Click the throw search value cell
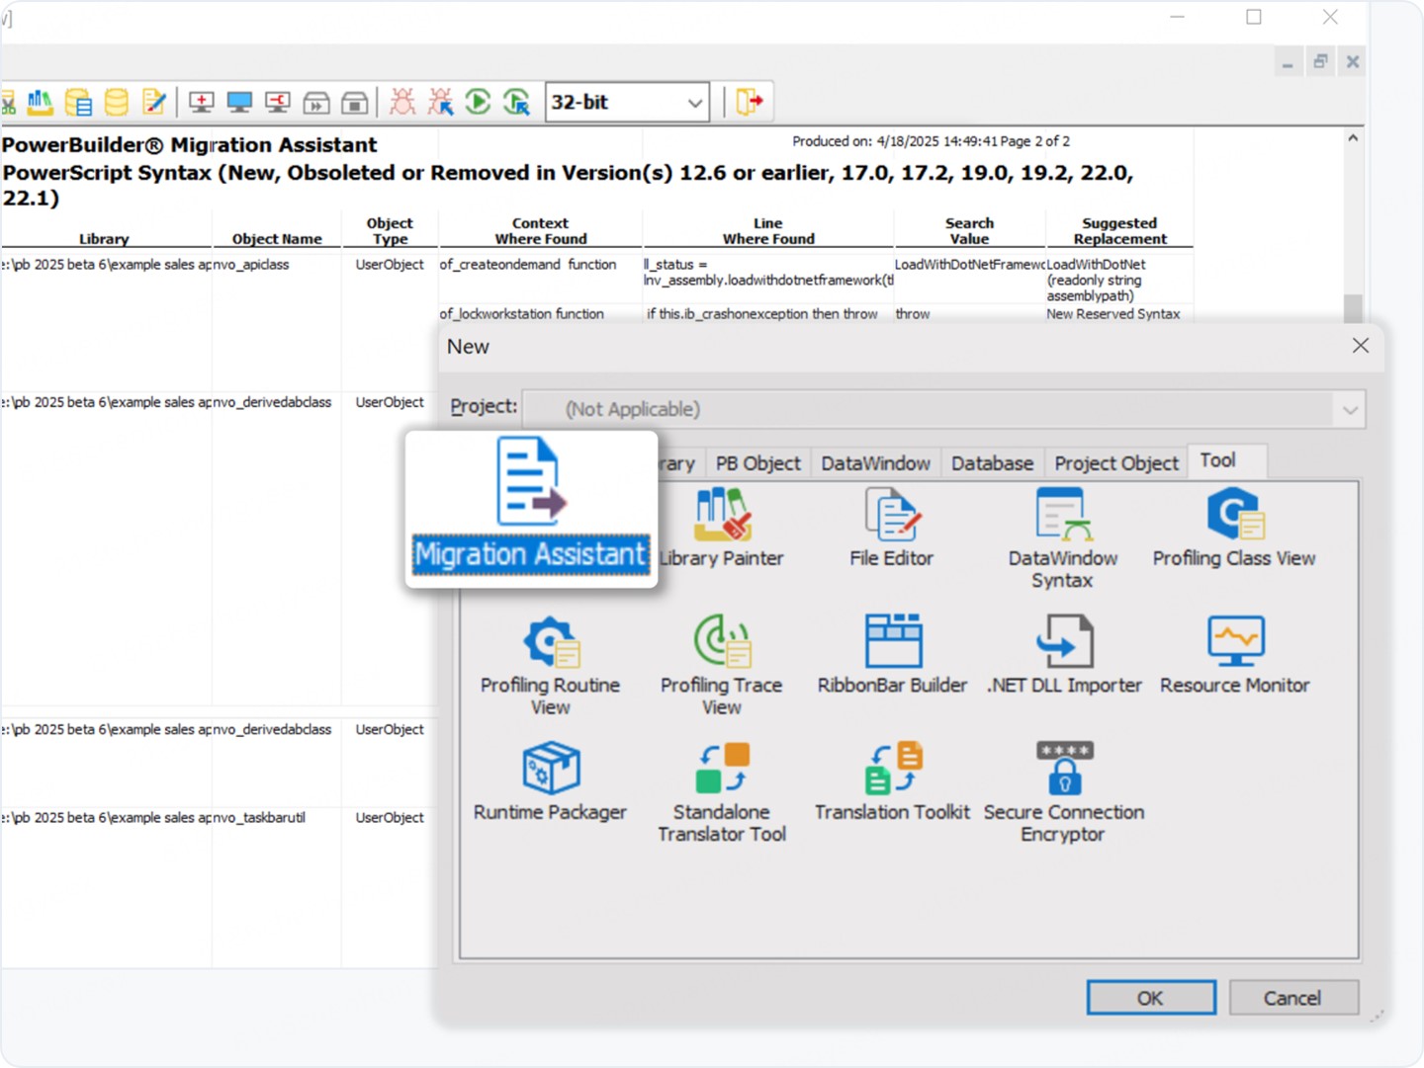This screenshot has width=1424, height=1068. point(913,314)
